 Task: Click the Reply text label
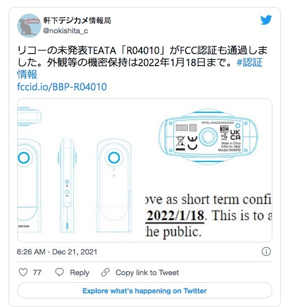point(80,273)
